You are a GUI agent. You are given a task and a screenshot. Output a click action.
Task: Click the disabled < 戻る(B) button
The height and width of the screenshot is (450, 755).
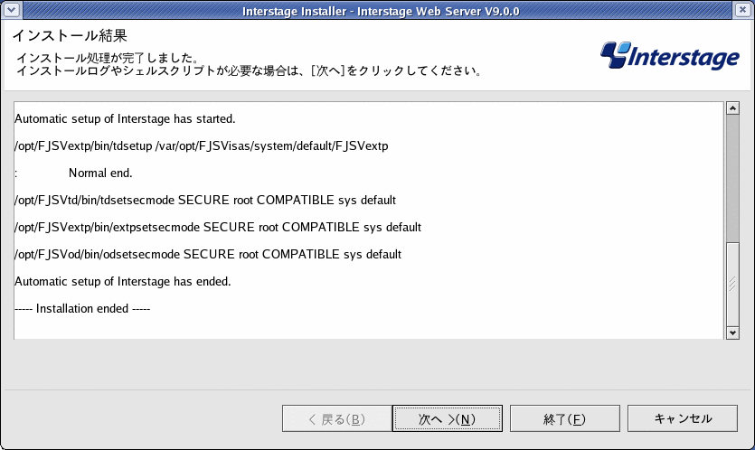coord(337,418)
